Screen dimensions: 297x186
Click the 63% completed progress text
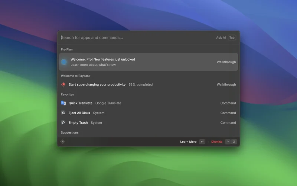point(141,84)
